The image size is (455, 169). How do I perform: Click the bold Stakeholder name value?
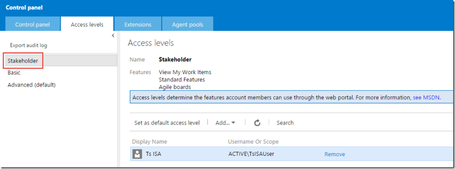tap(175, 60)
